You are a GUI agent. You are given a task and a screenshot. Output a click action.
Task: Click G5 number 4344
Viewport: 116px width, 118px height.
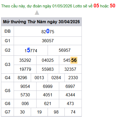coord(70,95)
